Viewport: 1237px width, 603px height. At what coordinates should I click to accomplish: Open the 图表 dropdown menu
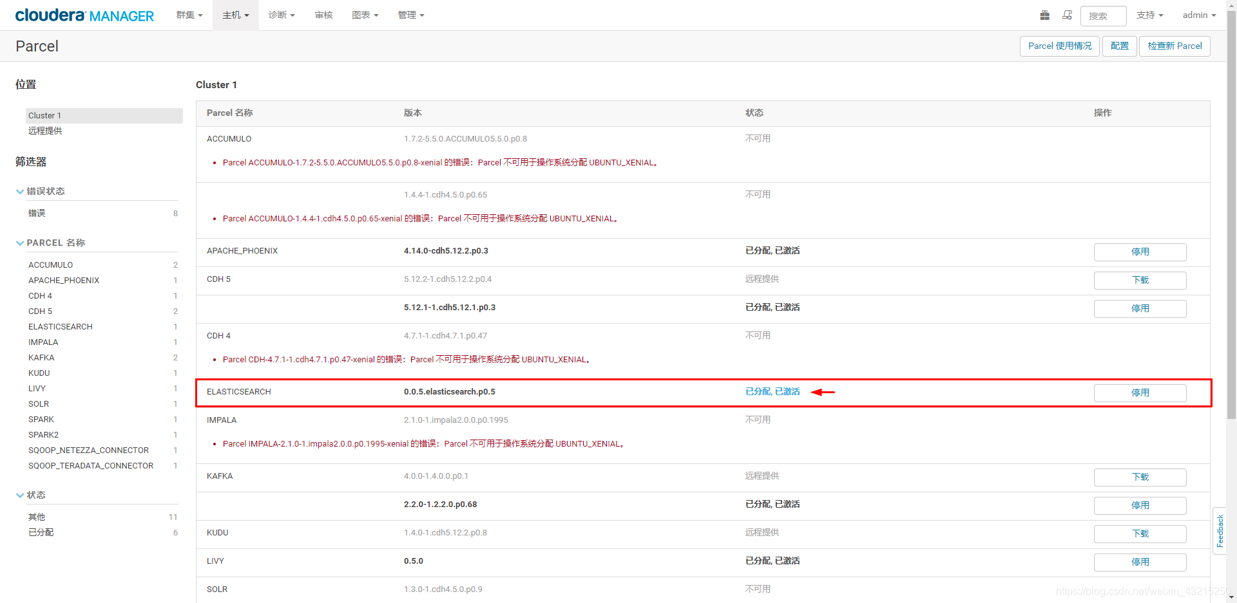pyautogui.click(x=365, y=15)
